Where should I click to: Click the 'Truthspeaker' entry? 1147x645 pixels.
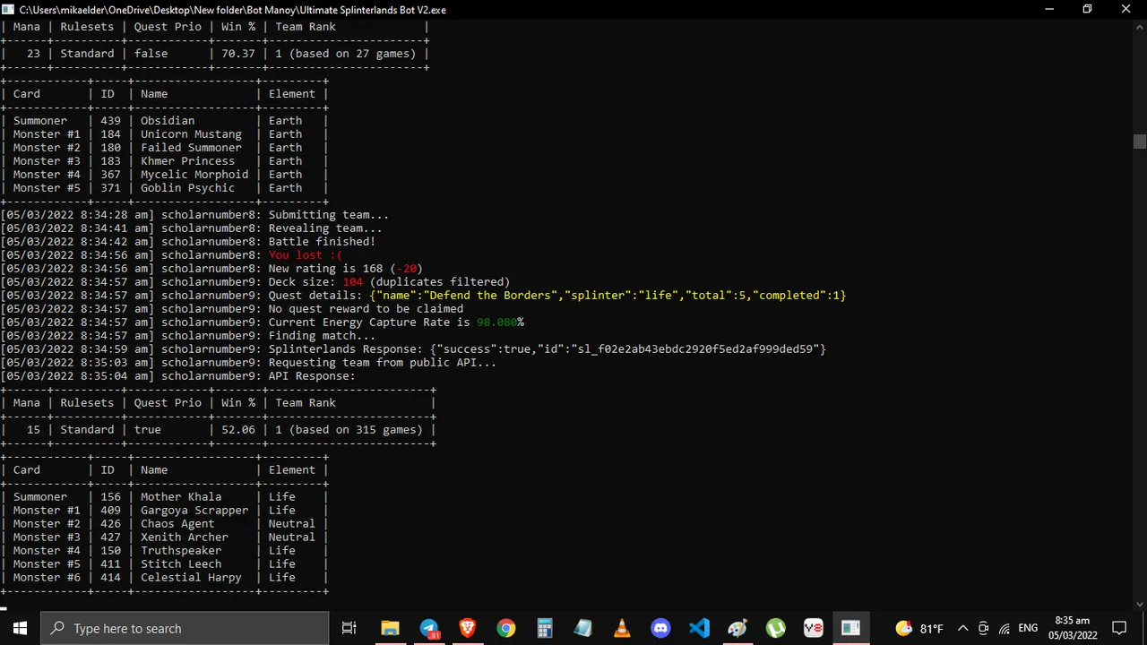(x=181, y=551)
